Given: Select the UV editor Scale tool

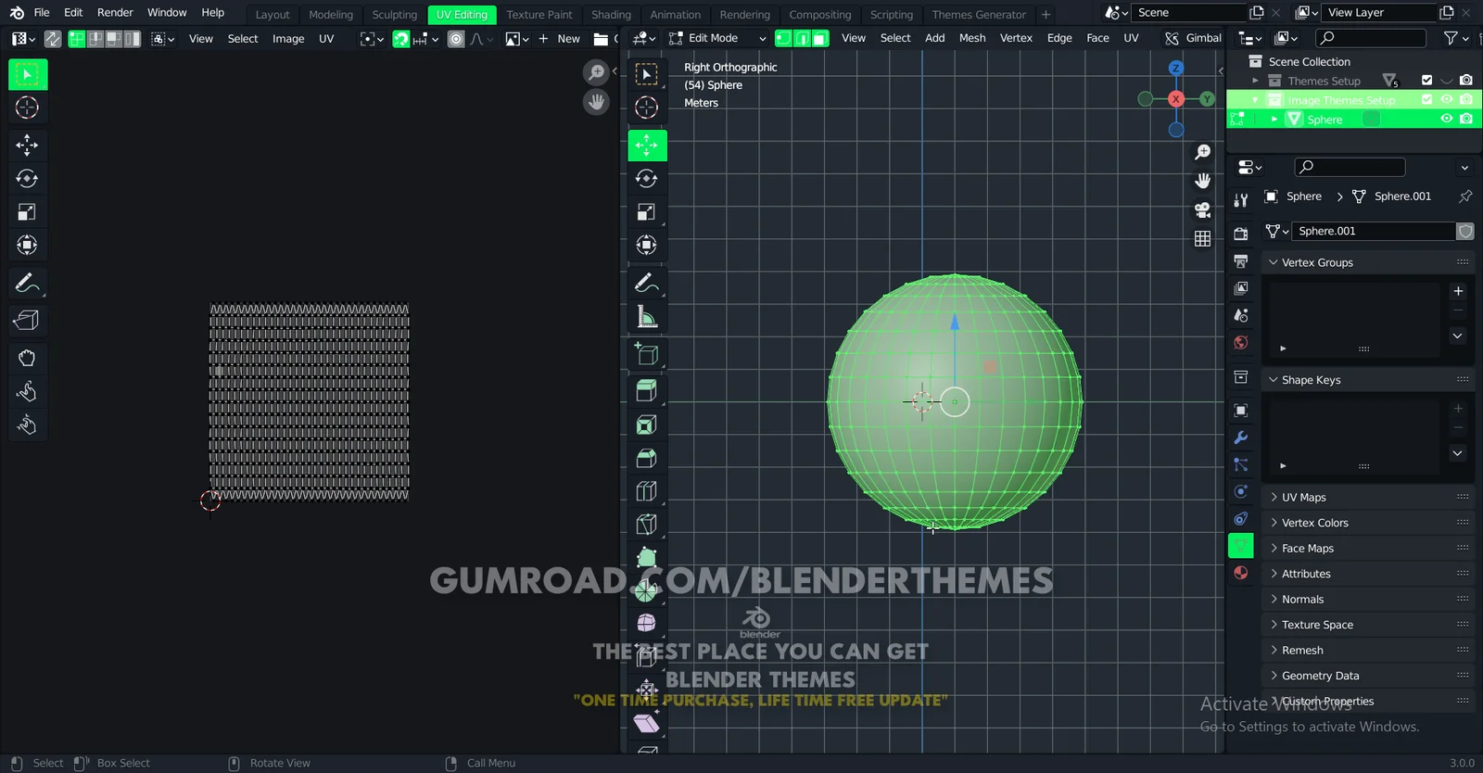Looking at the screenshot, I should [28, 212].
